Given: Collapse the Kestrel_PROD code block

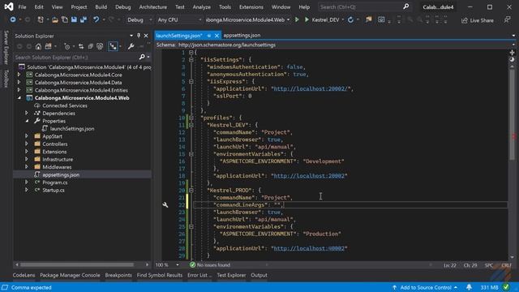Looking at the screenshot, I should (191, 190).
